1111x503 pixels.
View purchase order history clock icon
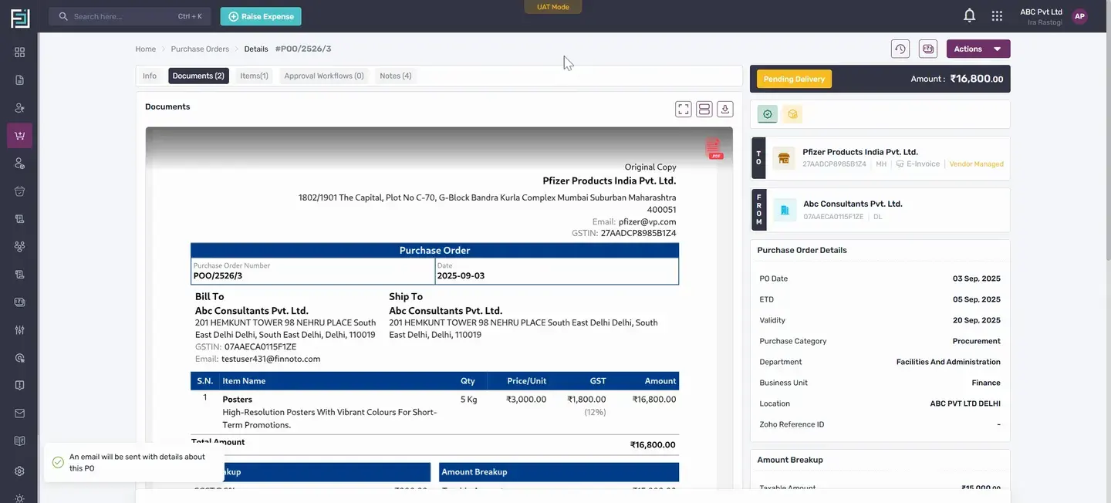click(x=900, y=49)
